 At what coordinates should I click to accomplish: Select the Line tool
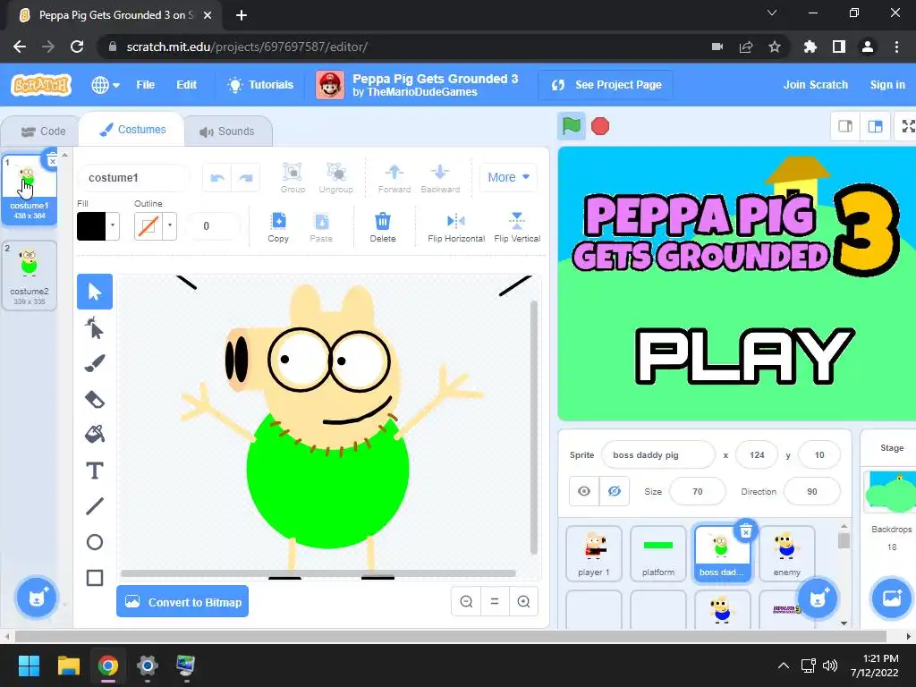(95, 506)
